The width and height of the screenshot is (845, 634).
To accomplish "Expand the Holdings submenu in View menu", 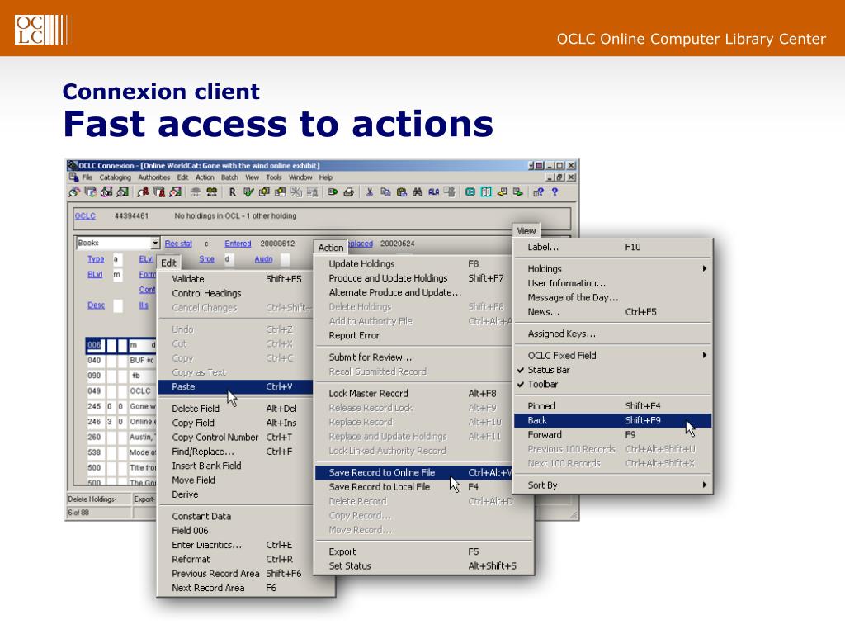I will click(x=612, y=268).
